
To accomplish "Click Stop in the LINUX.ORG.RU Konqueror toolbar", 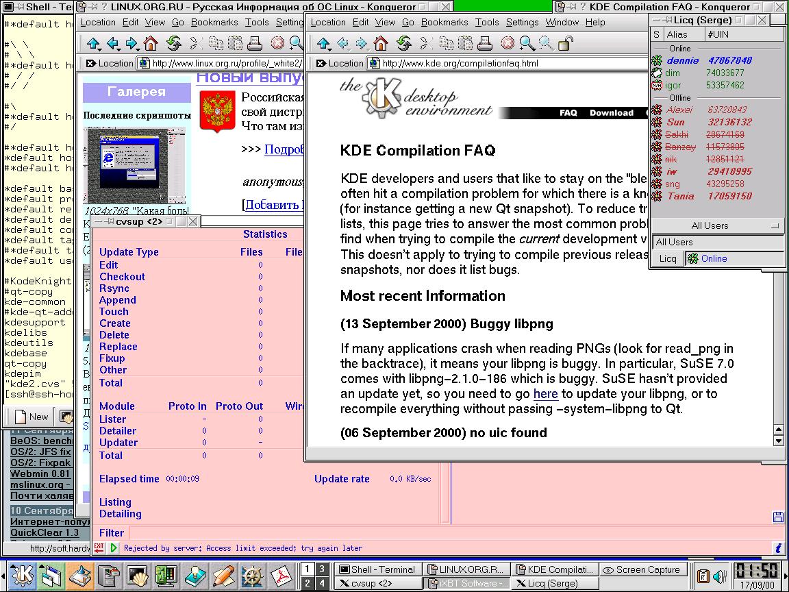I will tap(278, 44).
